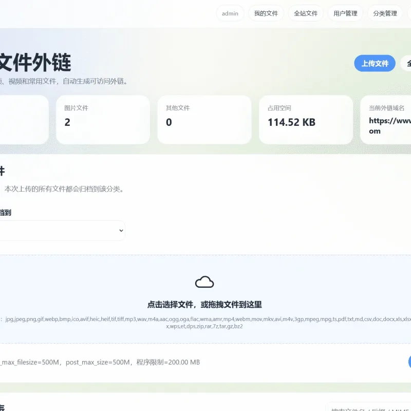Open the 我的文件 menu item

266,13
